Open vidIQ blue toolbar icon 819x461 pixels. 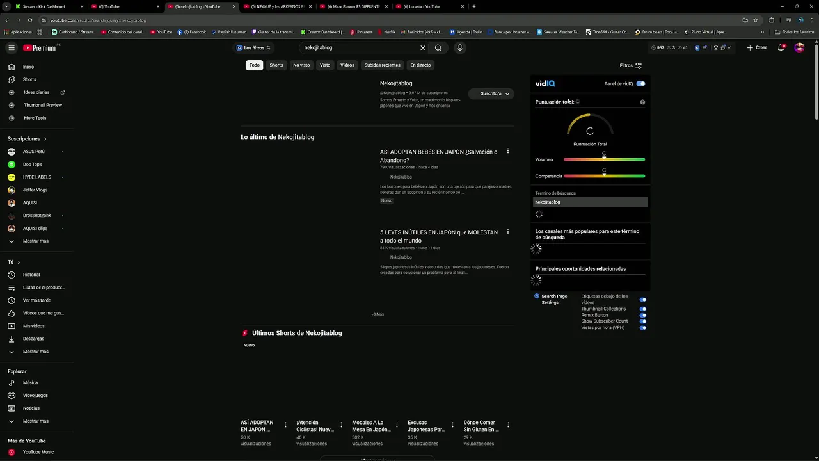697,47
